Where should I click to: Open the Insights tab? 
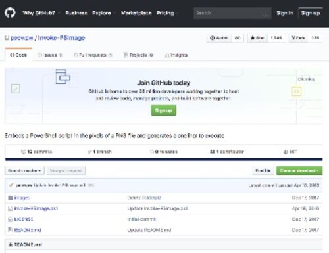click(x=176, y=55)
